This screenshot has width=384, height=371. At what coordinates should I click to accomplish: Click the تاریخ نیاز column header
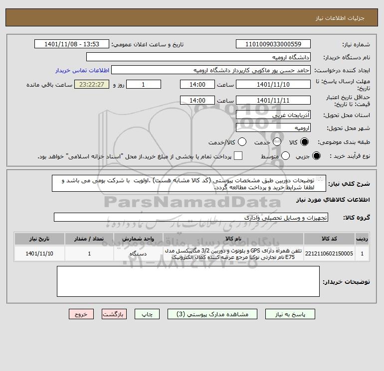tap(39, 239)
